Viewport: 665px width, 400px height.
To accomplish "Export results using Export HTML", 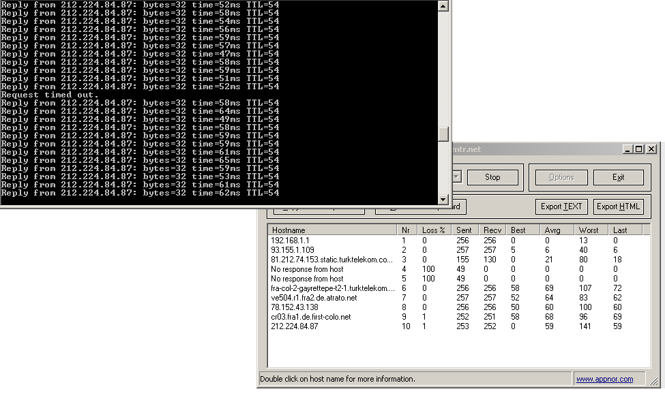I will (619, 206).
